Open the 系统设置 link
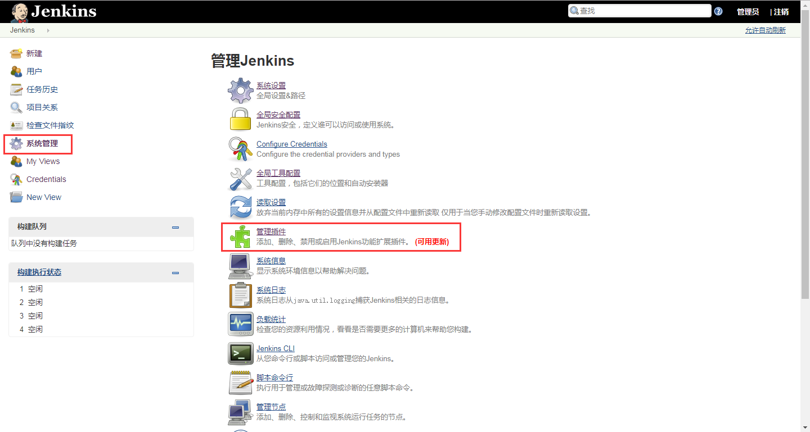The width and height of the screenshot is (810, 432). pyautogui.click(x=271, y=85)
